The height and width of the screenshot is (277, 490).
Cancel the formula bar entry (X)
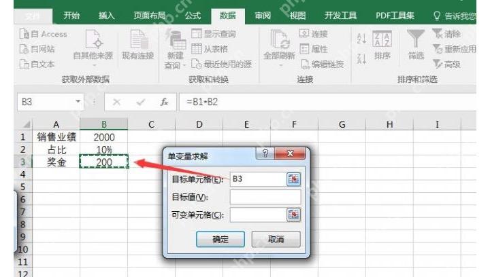(116, 102)
